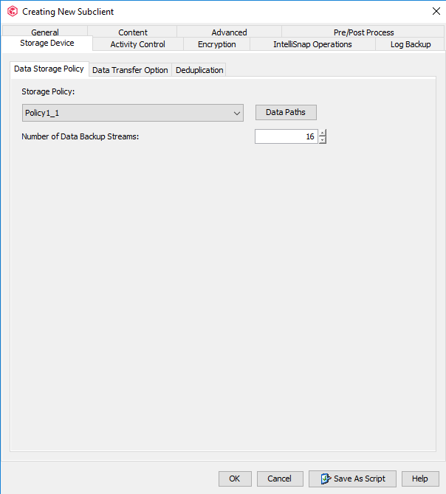Go to the Advanced tab
Viewport: 446px width, 494px height.
click(229, 32)
